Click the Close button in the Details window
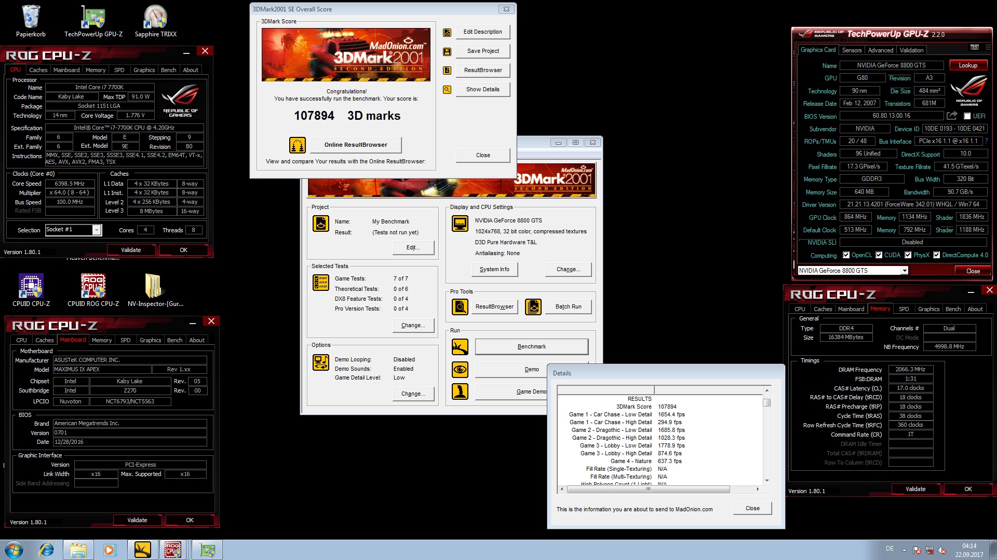This screenshot has height=560, width=997. point(752,508)
